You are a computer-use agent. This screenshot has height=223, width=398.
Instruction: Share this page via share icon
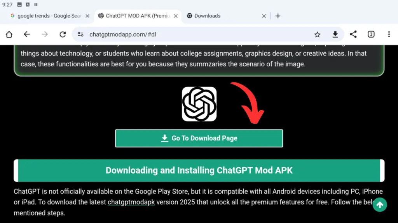[353, 34]
